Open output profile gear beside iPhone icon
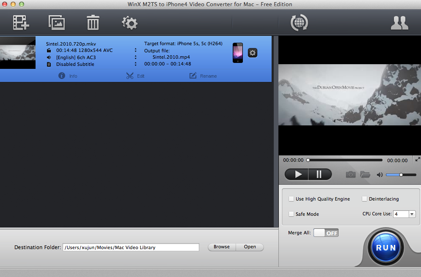The height and width of the screenshot is (277, 421). coord(253,53)
